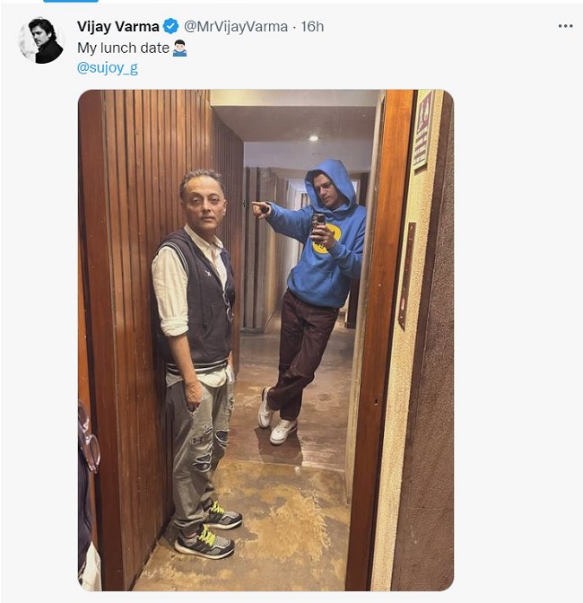Click the blue highlighted bar above the tweet
The width and height of the screenshot is (583, 603).
click(x=71, y=1)
